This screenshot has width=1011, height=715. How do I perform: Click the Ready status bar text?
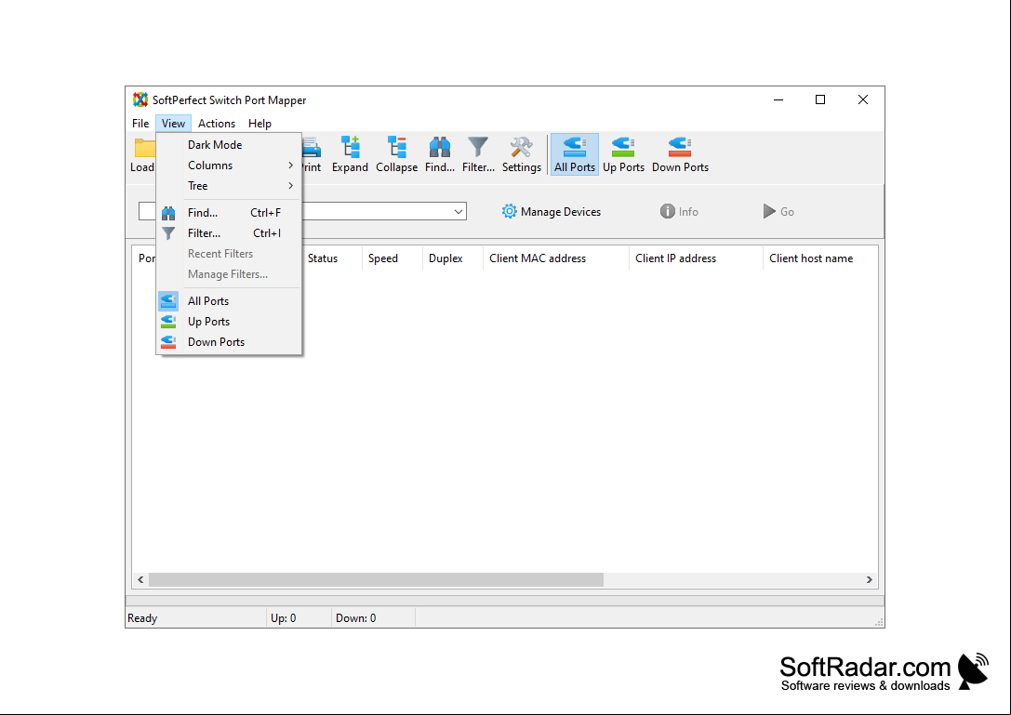click(x=142, y=618)
